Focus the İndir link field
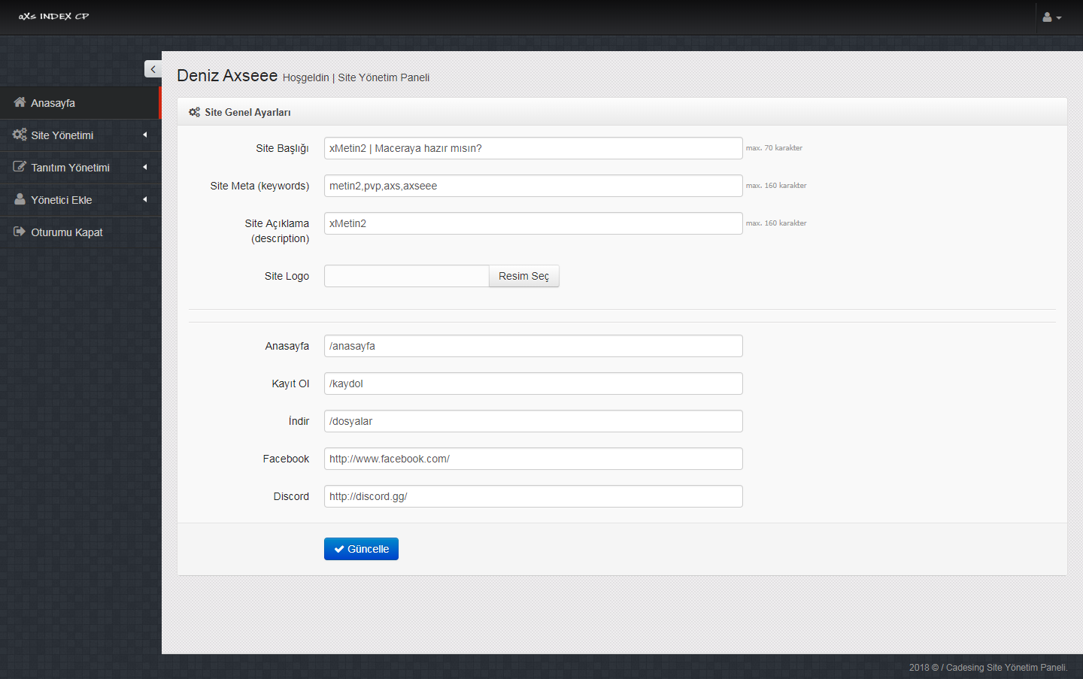Image resolution: width=1083 pixels, height=679 pixels. click(x=533, y=421)
